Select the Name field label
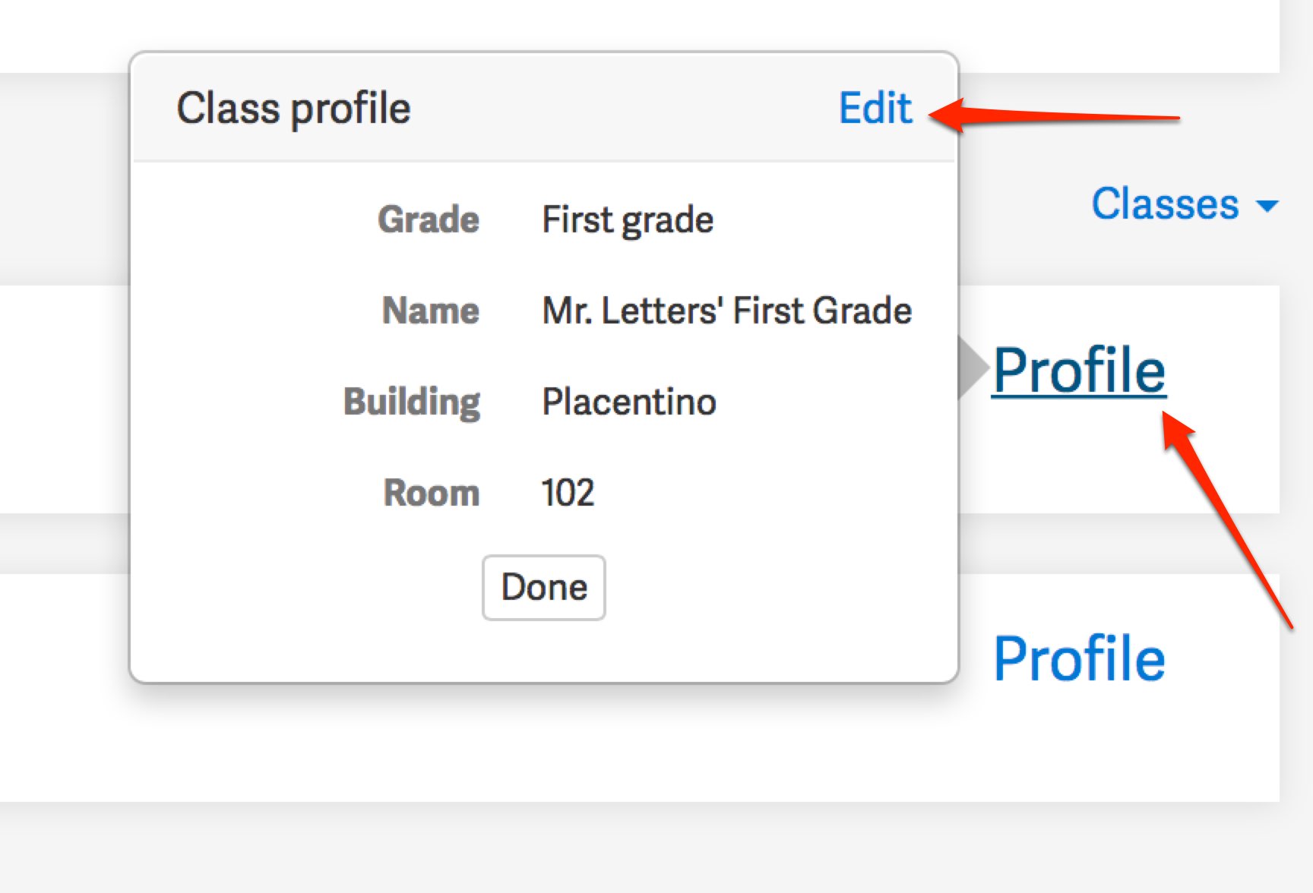The width and height of the screenshot is (1313, 893). pyautogui.click(x=431, y=311)
